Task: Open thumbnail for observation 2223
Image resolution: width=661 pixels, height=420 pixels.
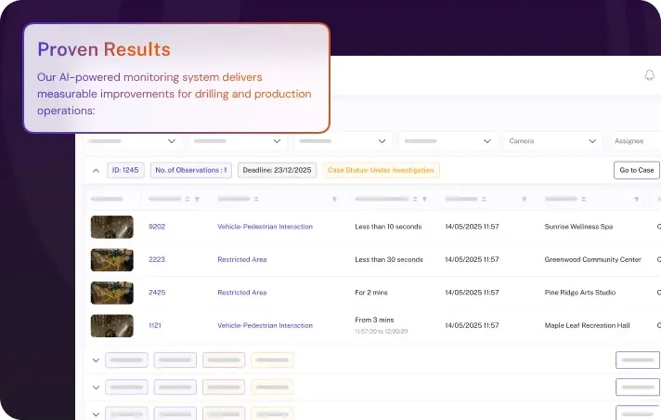Action: click(x=112, y=259)
